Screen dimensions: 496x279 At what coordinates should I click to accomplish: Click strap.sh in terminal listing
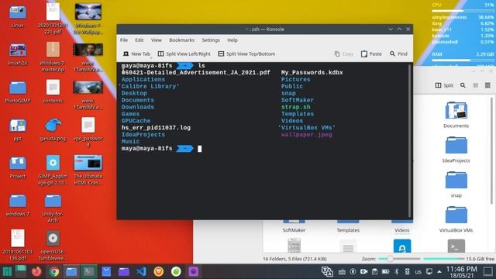point(296,107)
